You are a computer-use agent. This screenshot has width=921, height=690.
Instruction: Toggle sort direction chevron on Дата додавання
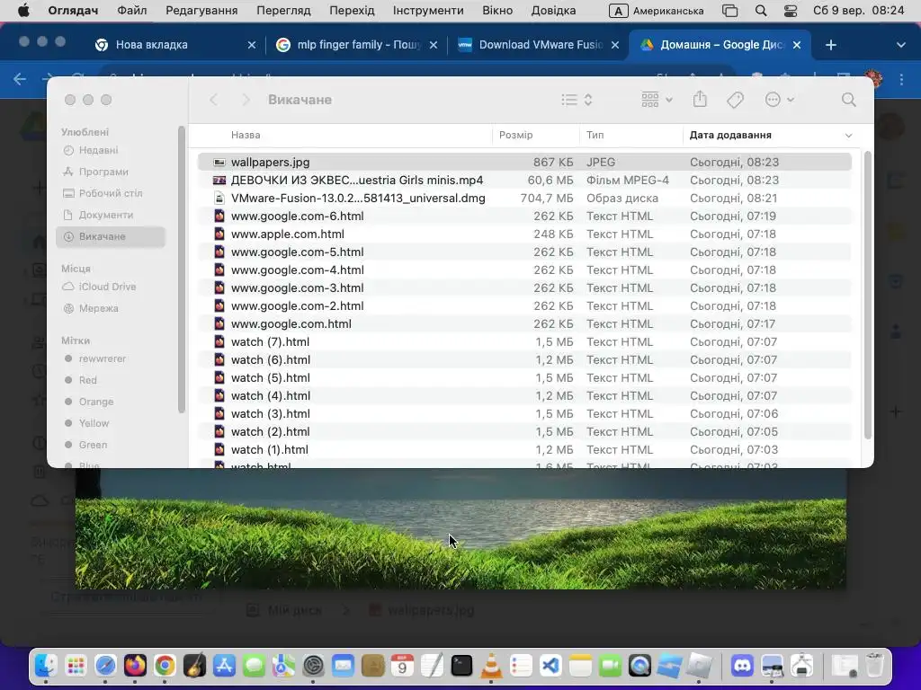pos(848,136)
